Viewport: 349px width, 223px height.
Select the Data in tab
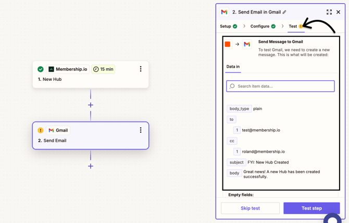233,67
